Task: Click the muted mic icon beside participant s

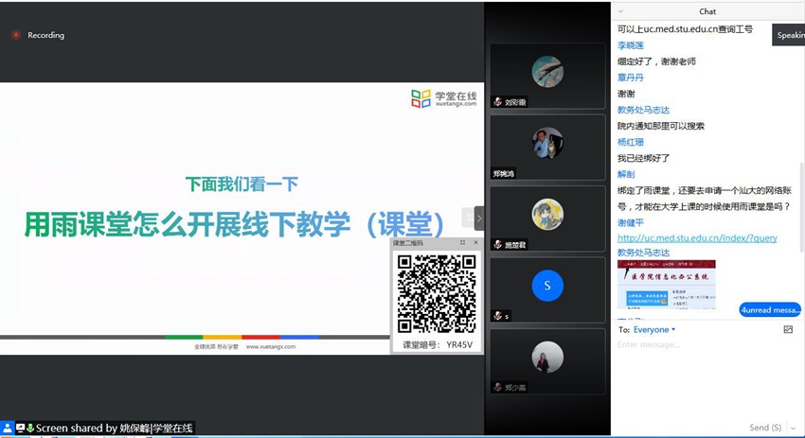Action: (x=497, y=315)
